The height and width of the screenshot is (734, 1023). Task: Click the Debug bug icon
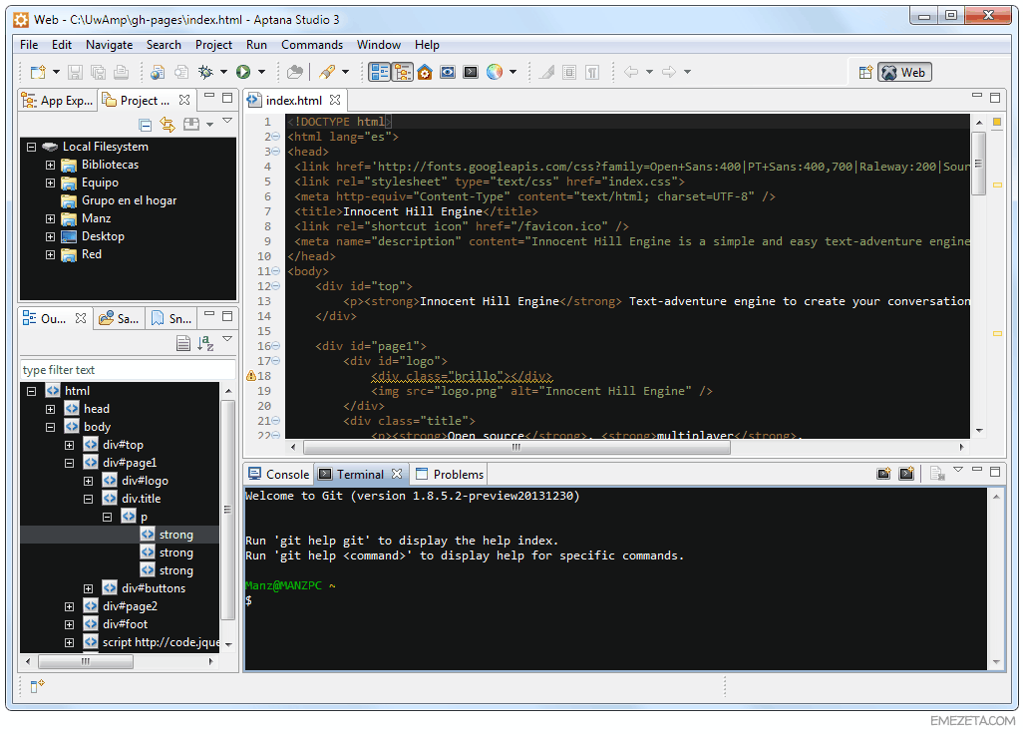coord(206,72)
